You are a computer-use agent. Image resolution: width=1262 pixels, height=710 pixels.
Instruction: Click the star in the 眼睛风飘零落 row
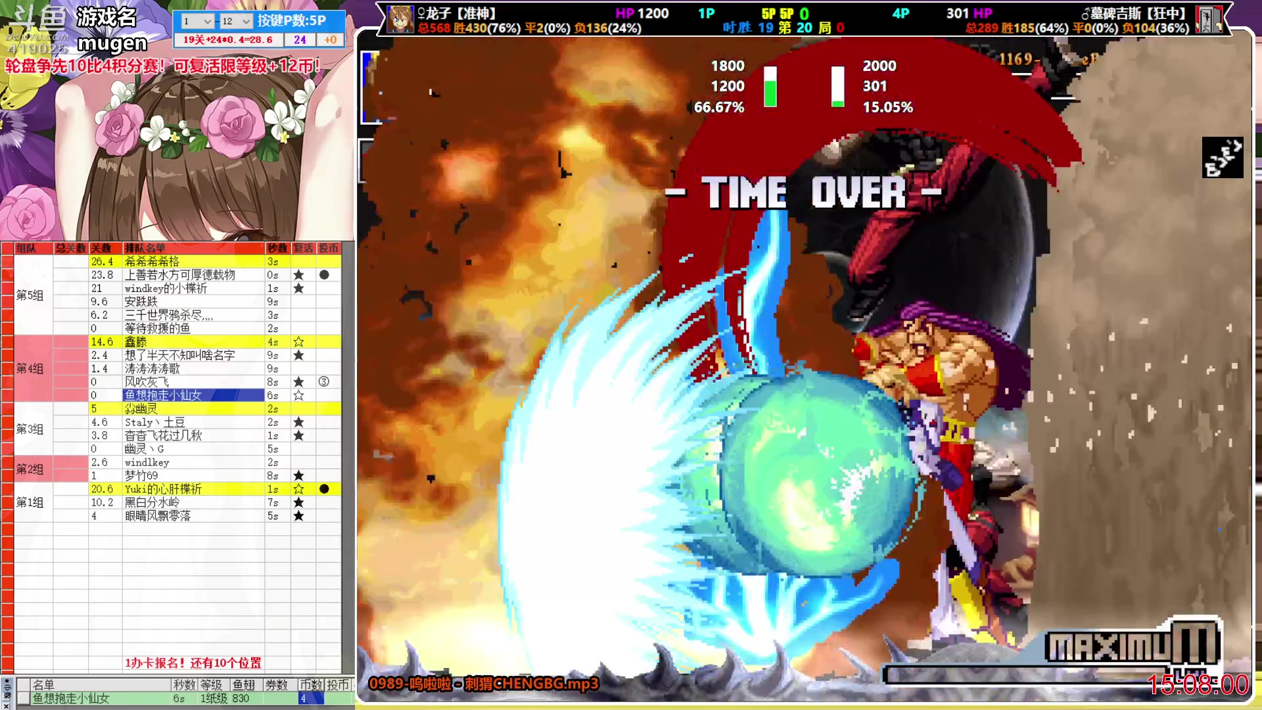tap(298, 516)
